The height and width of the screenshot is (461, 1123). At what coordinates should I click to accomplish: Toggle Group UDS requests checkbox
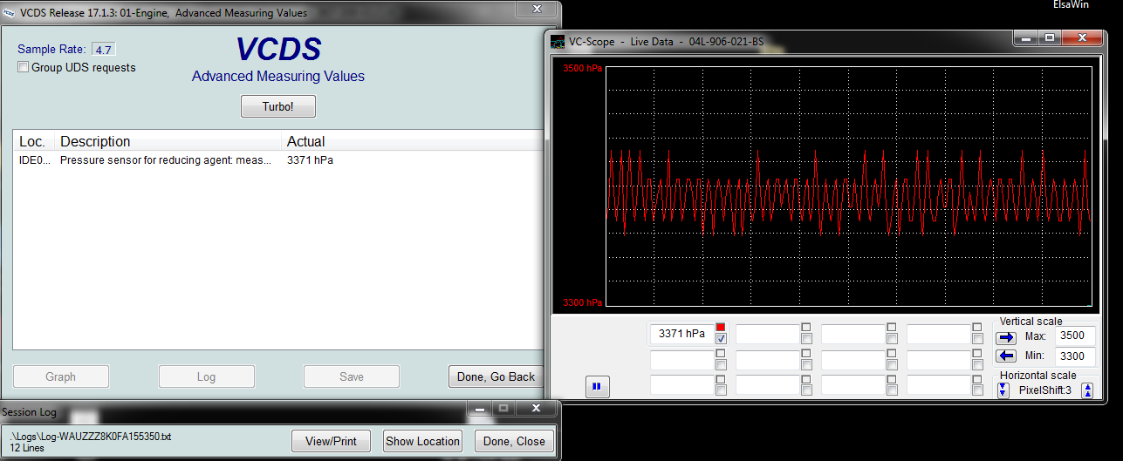coord(24,67)
